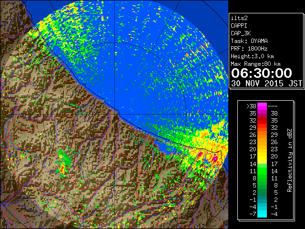Click the isolated red echo cell over the southwest mountains
The width and height of the screenshot is (305, 229).
tap(62, 168)
